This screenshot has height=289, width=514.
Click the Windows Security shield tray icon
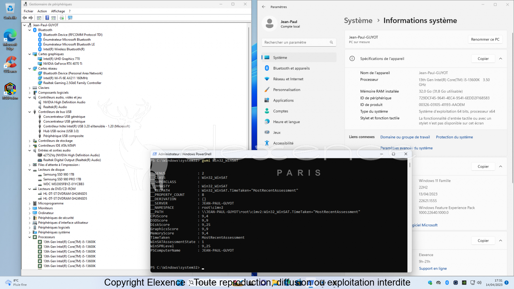click(430, 283)
